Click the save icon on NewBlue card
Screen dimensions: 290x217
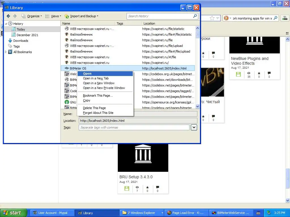pyautogui.click(x=238, y=74)
